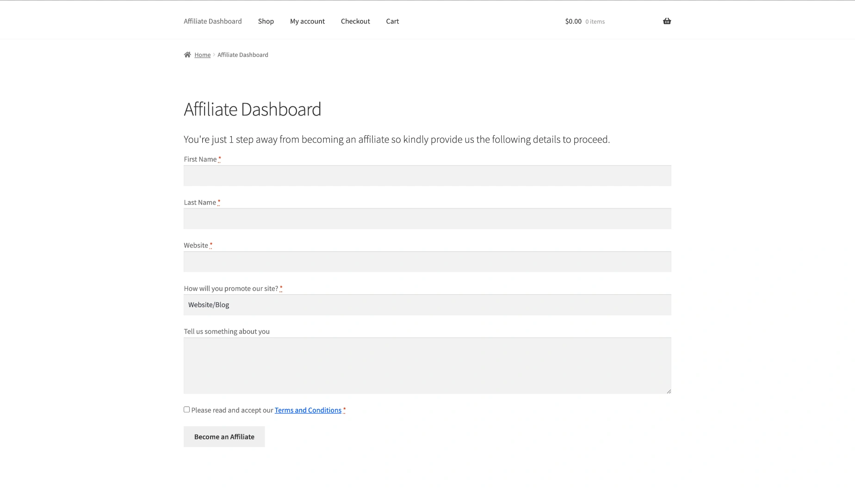
Task: Navigate to Checkout in top menu
Action: coord(355,21)
